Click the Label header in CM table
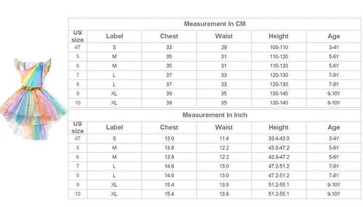This screenshot has width=363, height=207. pos(114,36)
